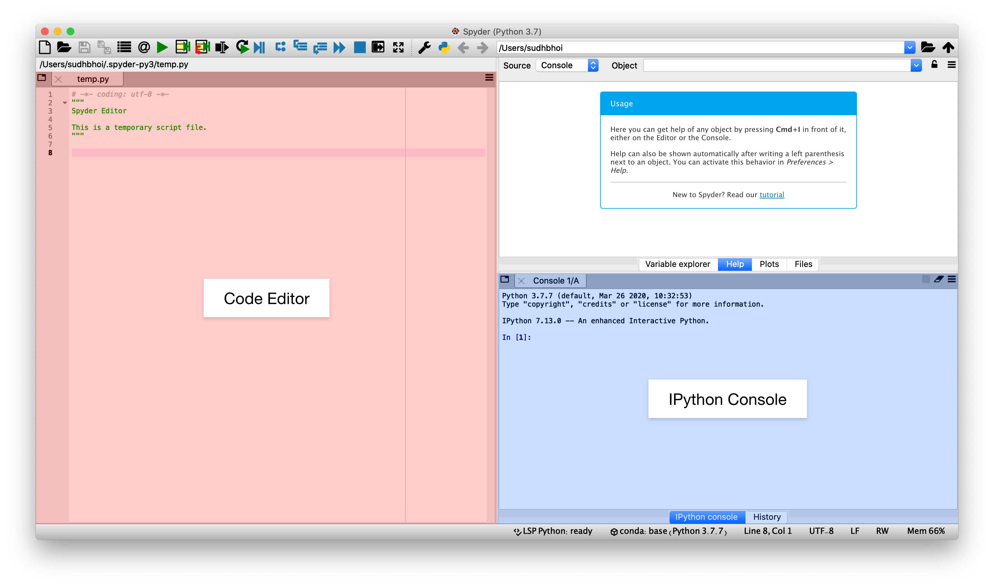Switch to the Variable explorer tab
The image size is (994, 587).
pos(678,264)
